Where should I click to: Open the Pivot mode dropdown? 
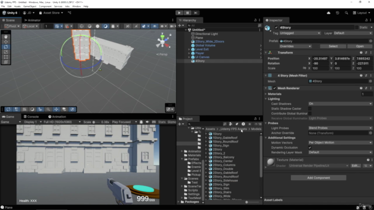pos(12,26)
